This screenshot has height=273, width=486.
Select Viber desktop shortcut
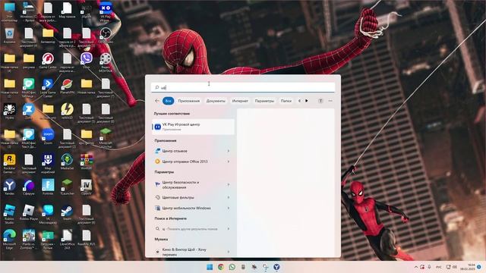tap(86, 61)
